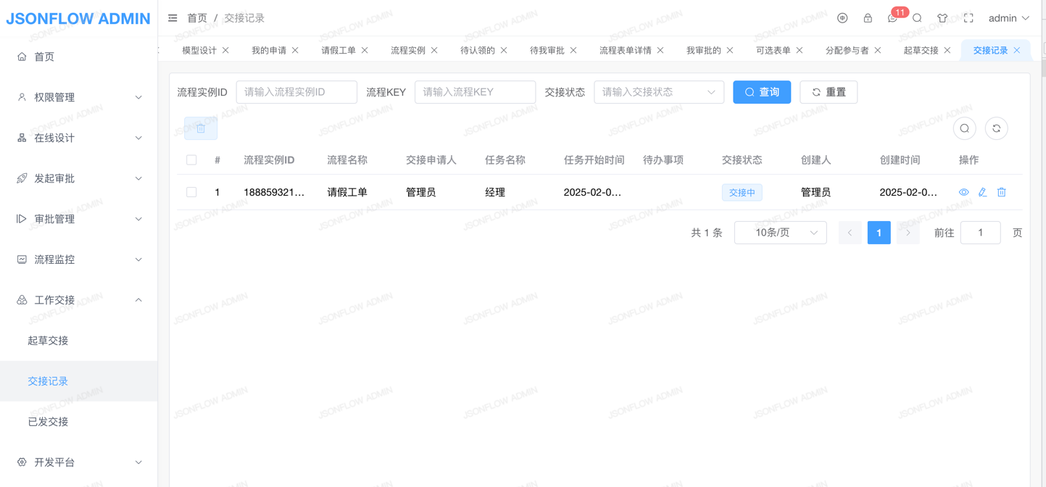
Task: Click the round refresh table icon
Action: (996, 128)
